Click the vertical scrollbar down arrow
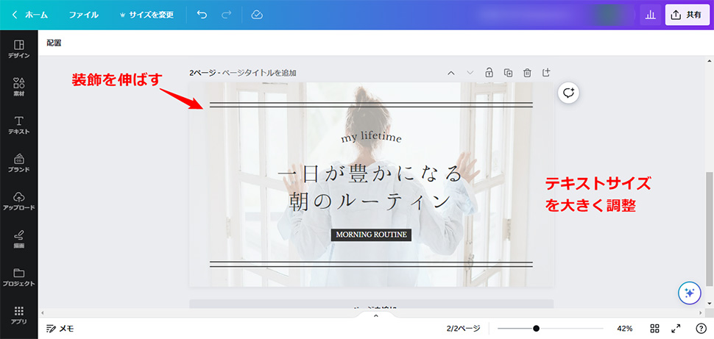Screen dimensions: 714x339 (709, 302)
